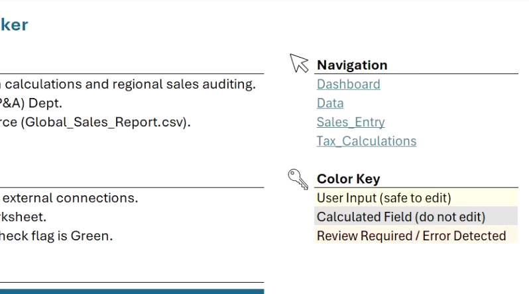Click the mouse cursor icon beside Navigation
Image resolution: width=529 pixels, height=294 pixels.
299,63
